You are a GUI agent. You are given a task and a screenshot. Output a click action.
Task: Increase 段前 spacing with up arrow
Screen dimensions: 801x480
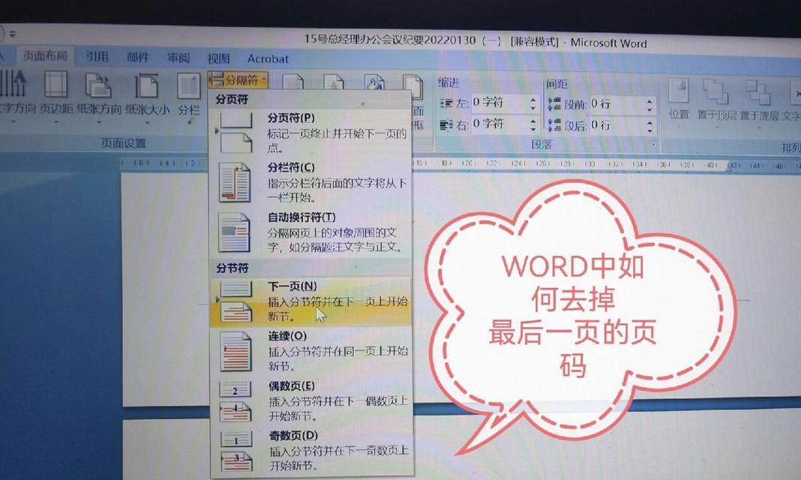(x=649, y=100)
